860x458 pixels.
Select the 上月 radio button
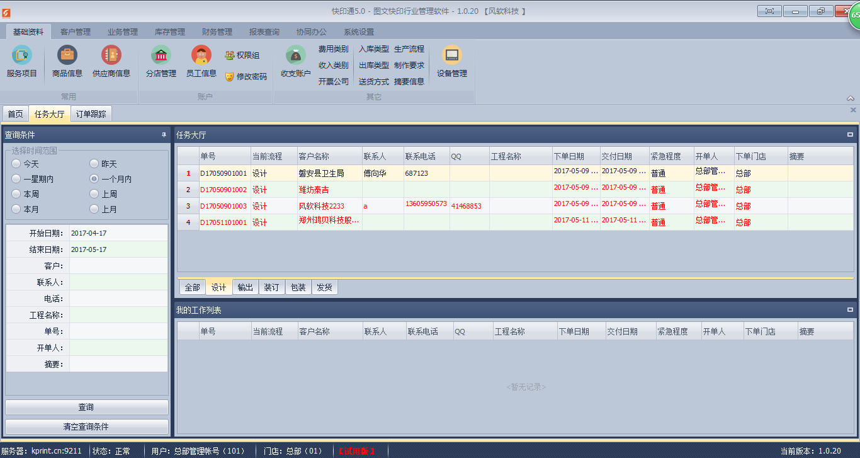coord(94,209)
